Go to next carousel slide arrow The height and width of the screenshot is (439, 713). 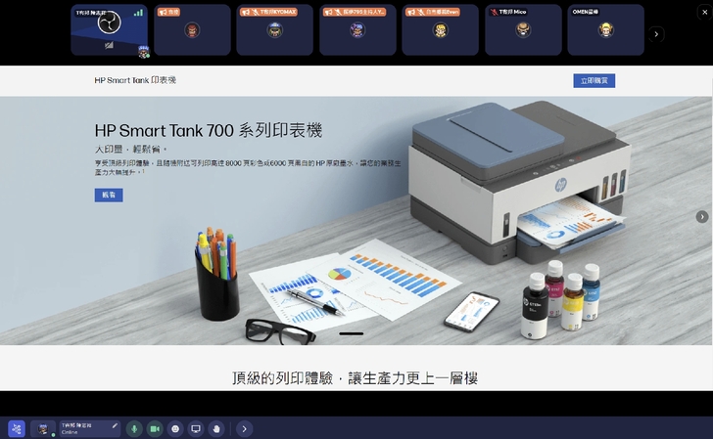click(701, 217)
